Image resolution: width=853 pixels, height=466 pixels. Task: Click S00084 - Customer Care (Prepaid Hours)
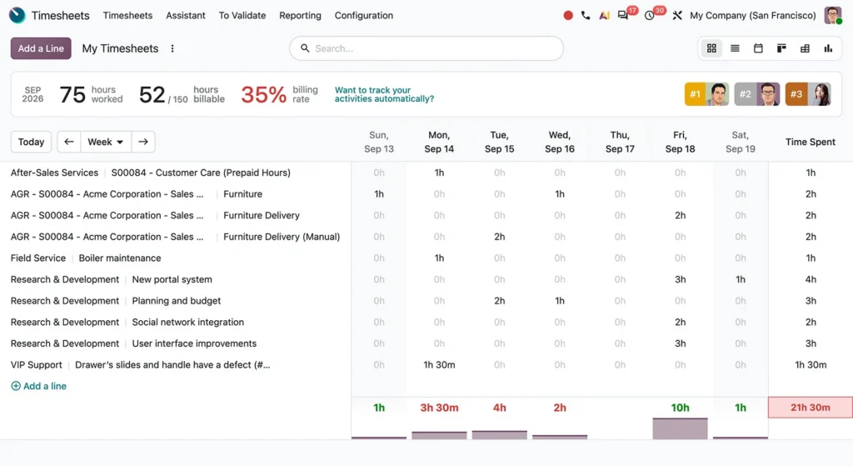point(201,173)
